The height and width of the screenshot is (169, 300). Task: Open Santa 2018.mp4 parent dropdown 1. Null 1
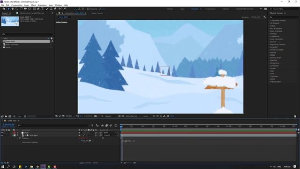point(109,135)
